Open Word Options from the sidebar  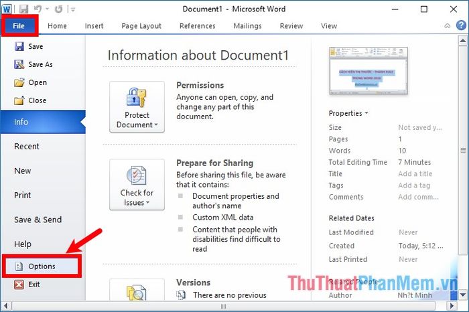point(42,266)
